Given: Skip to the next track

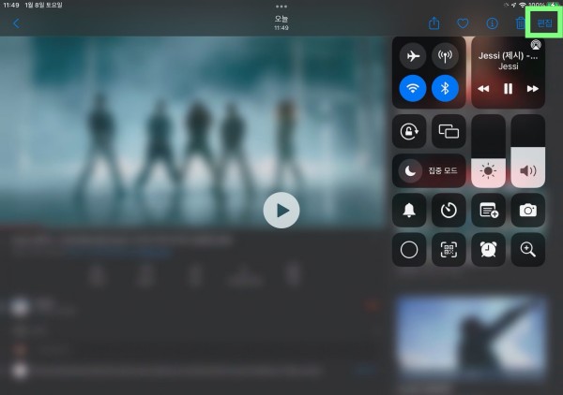Looking at the screenshot, I should 533,89.
